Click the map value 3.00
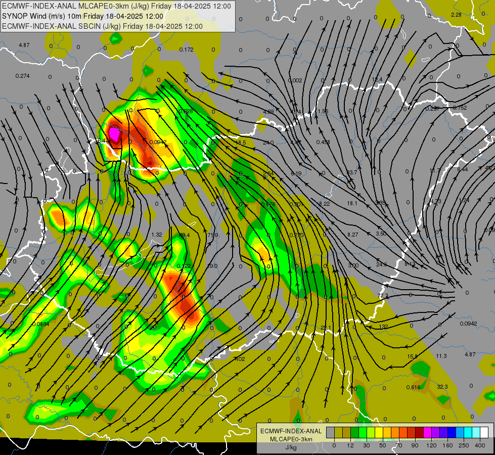495x455 pixels. click(353, 265)
